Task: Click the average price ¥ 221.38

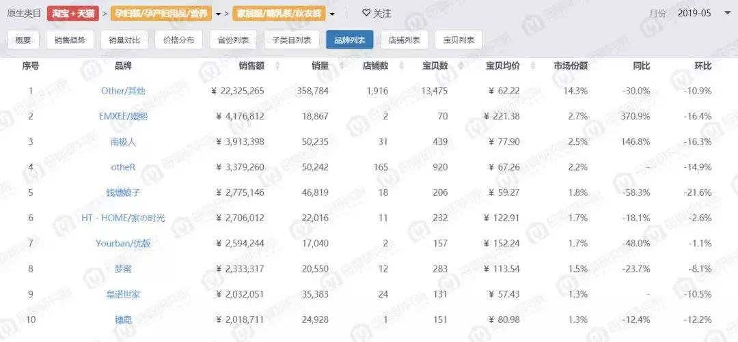Action: pyautogui.click(x=502, y=116)
